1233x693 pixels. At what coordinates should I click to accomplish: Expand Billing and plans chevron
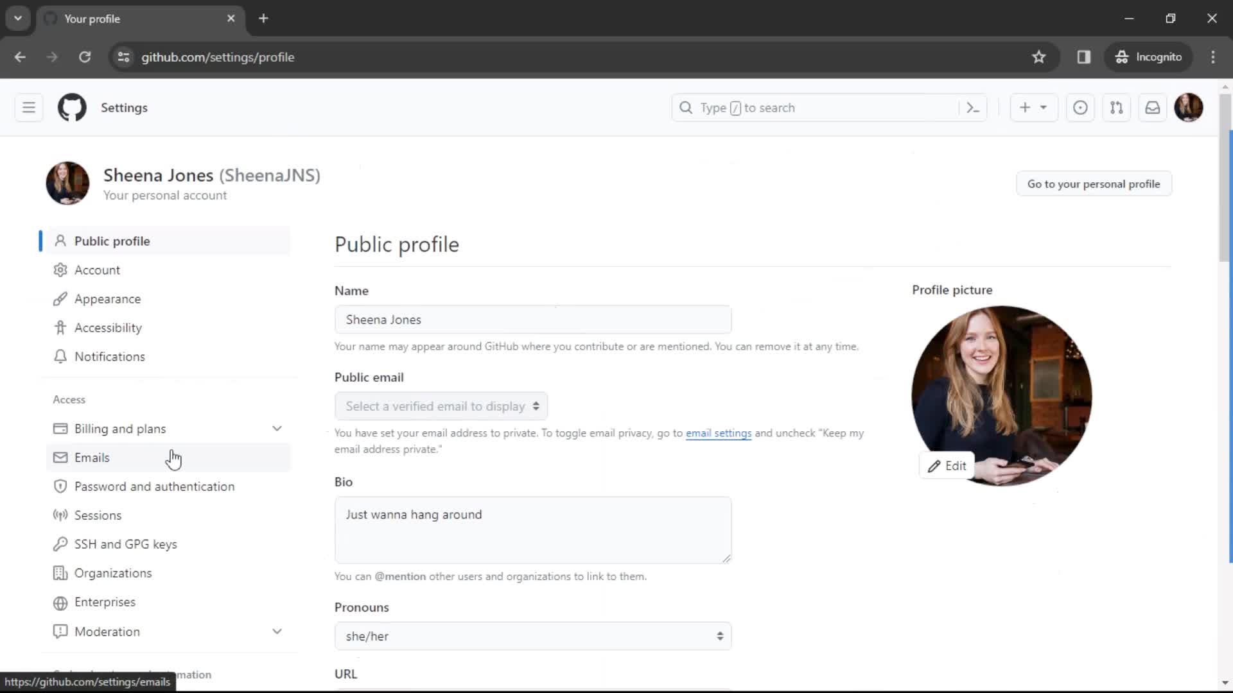(x=277, y=429)
